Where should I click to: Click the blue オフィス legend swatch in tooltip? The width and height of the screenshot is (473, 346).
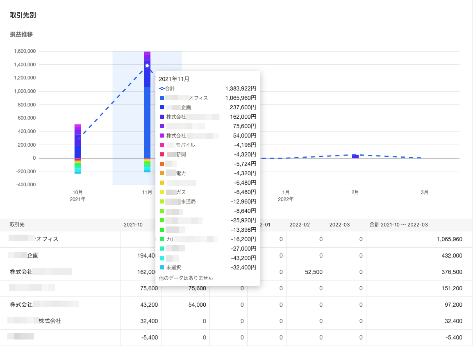coord(162,98)
